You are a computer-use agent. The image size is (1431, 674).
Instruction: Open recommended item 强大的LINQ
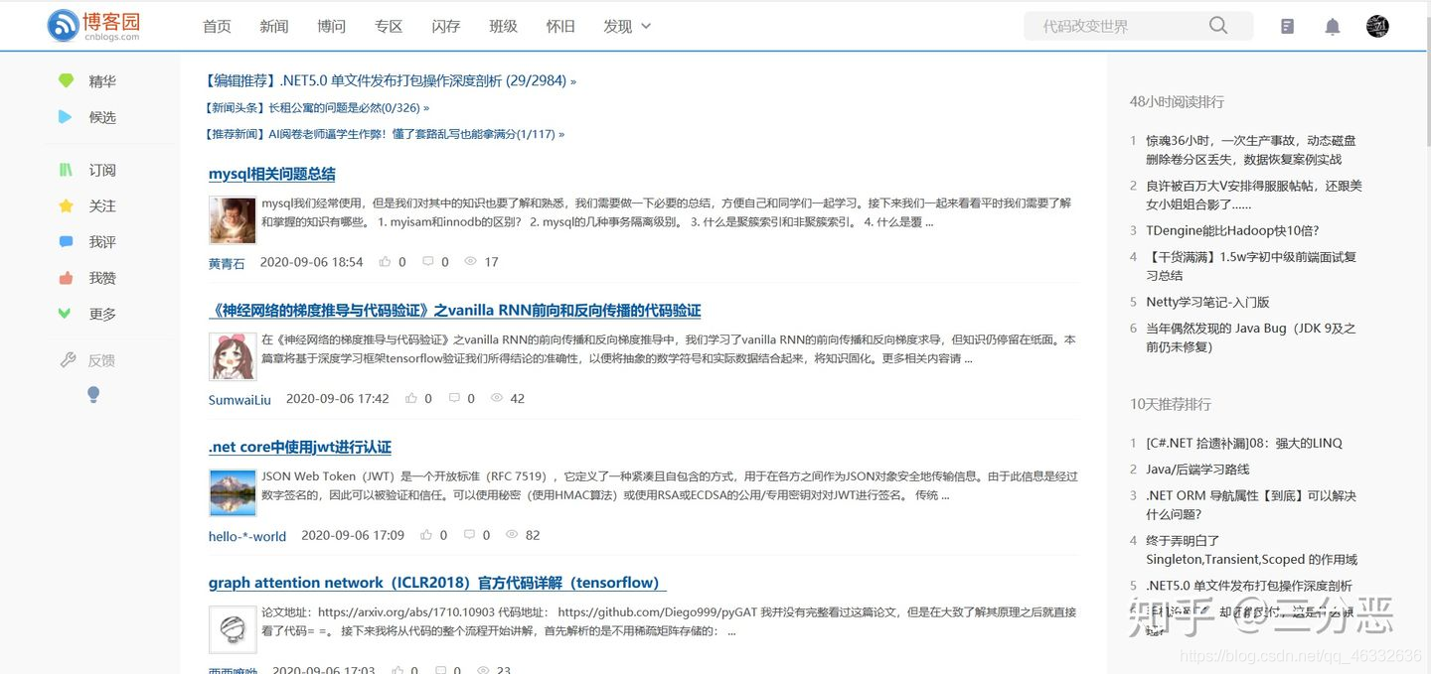[x=1244, y=443]
